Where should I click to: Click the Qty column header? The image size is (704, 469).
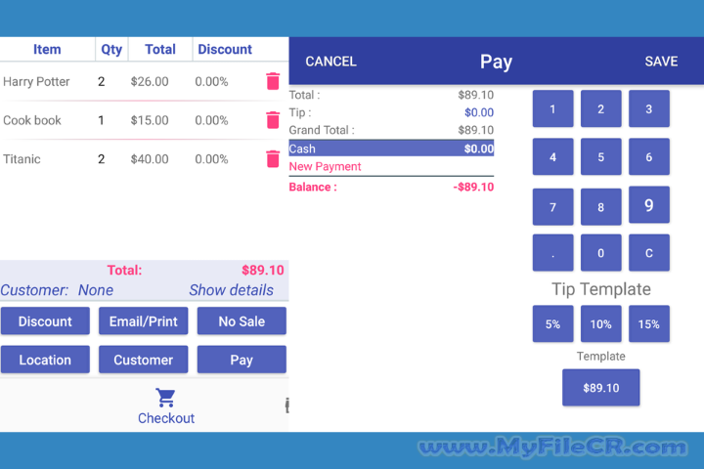[111, 50]
